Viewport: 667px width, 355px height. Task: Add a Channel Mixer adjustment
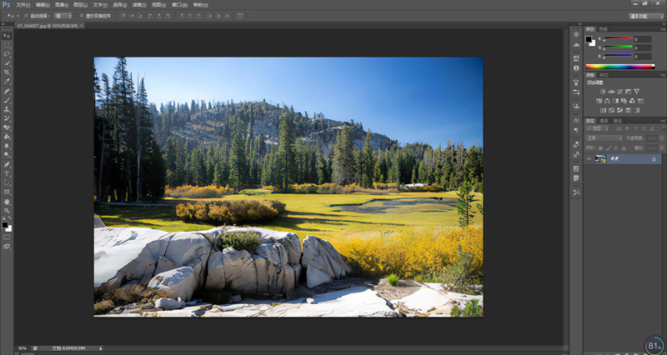[632, 101]
